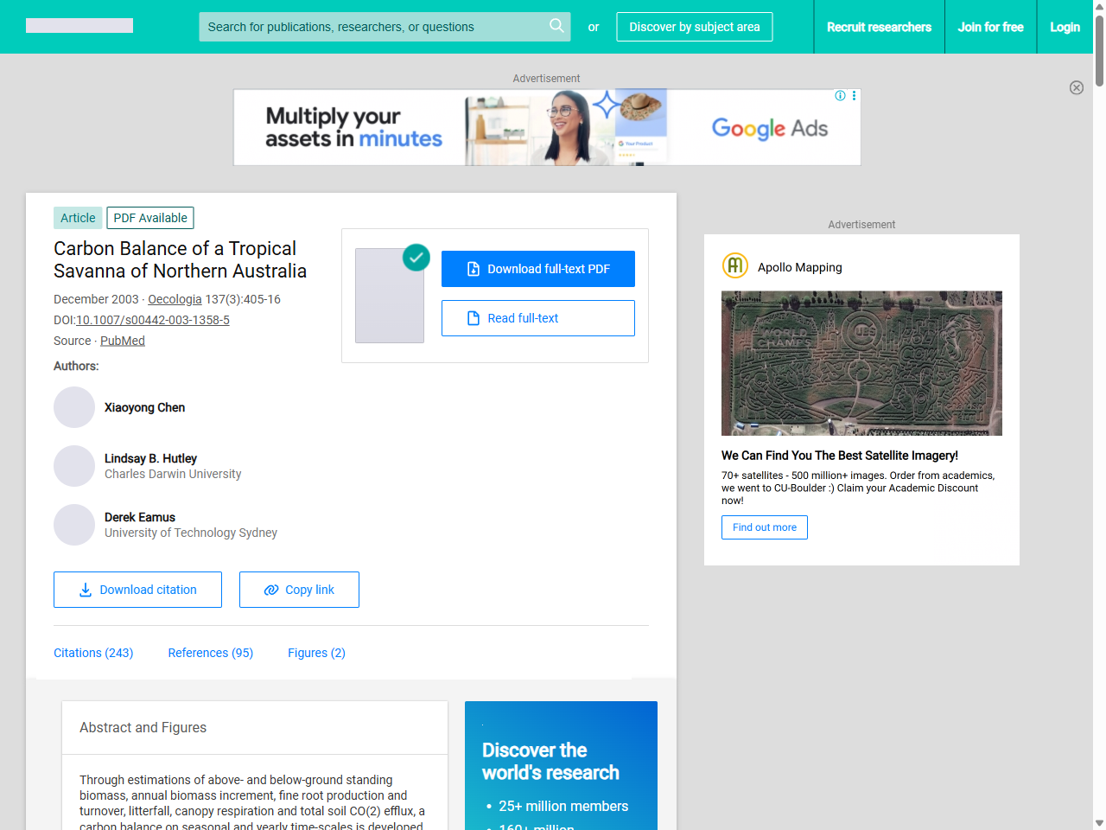1106x830 pixels.
Task: Open author Lindsay B. Hutley's name link
Action: pos(150,458)
